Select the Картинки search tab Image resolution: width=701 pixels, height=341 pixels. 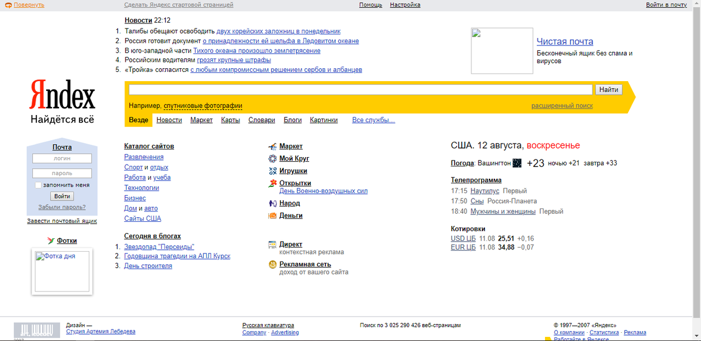pos(324,120)
